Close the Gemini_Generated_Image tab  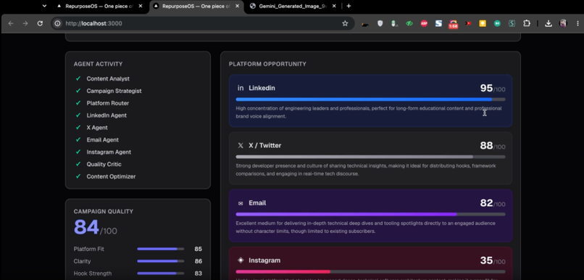click(x=334, y=6)
